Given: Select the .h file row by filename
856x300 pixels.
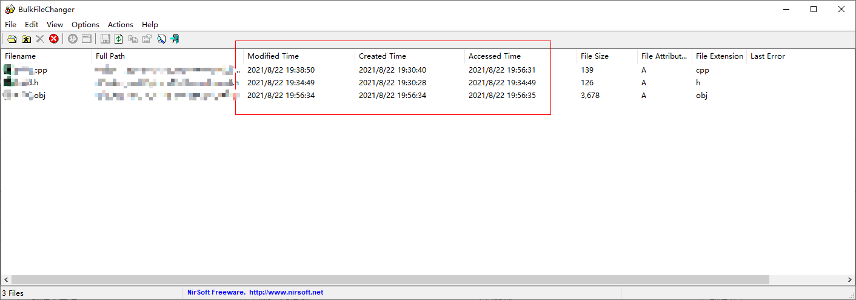Looking at the screenshot, I should [x=22, y=83].
